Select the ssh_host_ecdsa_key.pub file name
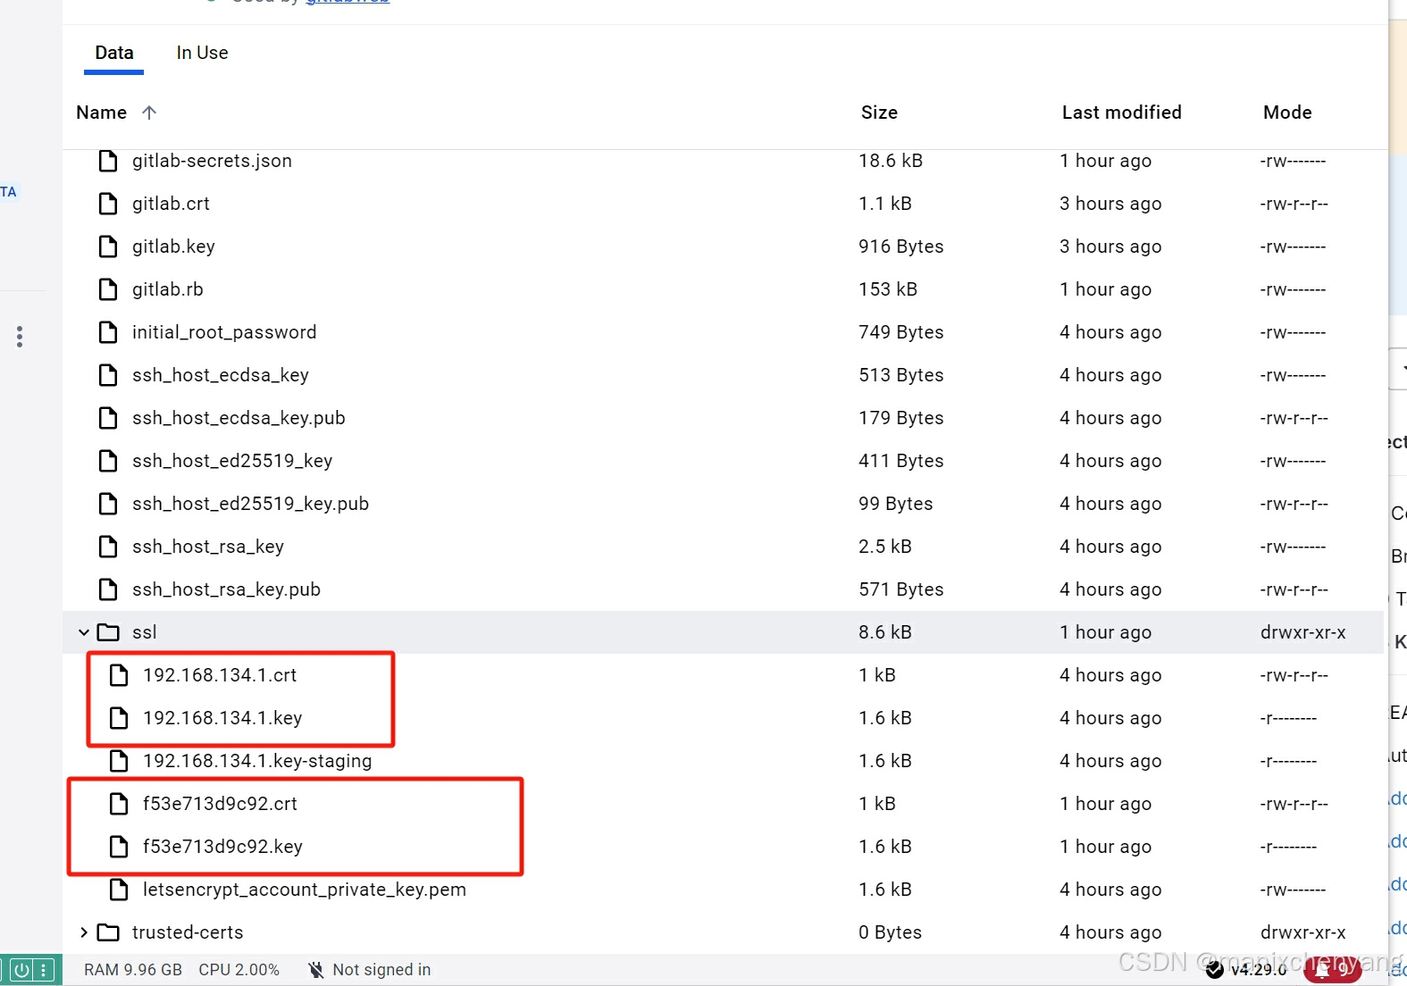 click(x=239, y=418)
